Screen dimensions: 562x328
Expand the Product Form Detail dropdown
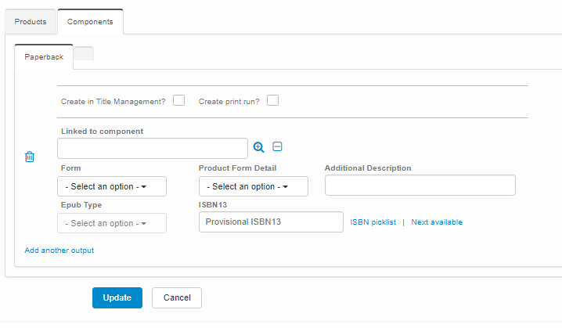[x=253, y=186]
